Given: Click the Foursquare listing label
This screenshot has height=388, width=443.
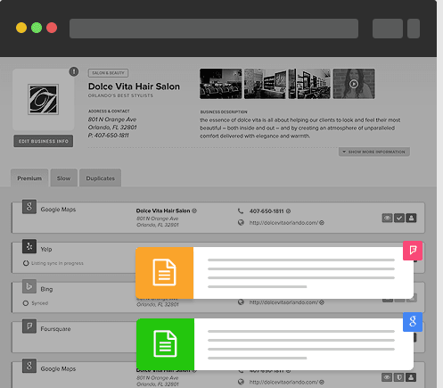Looking at the screenshot, I should [55, 329].
